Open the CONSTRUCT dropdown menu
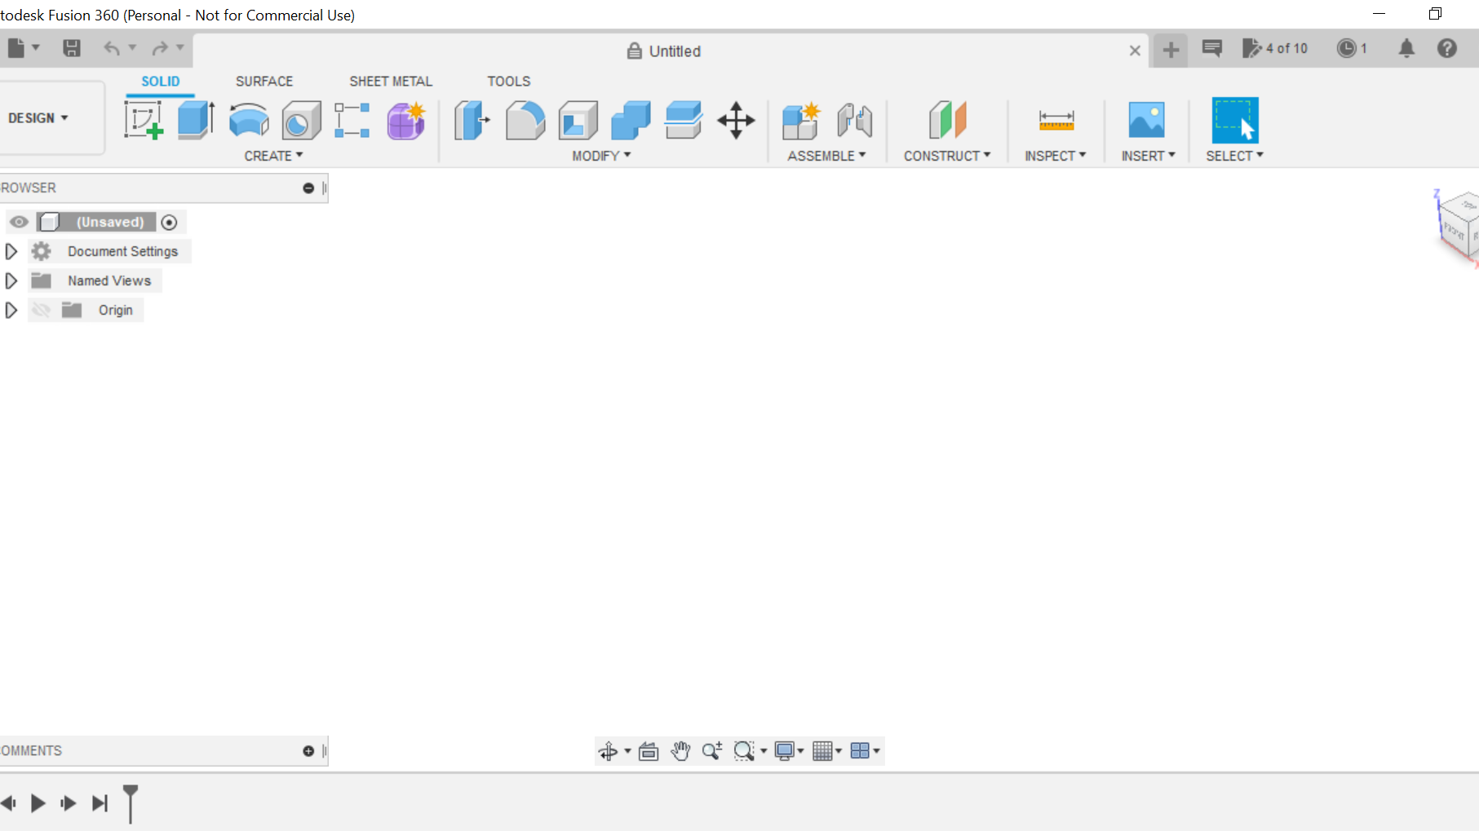 click(947, 156)
